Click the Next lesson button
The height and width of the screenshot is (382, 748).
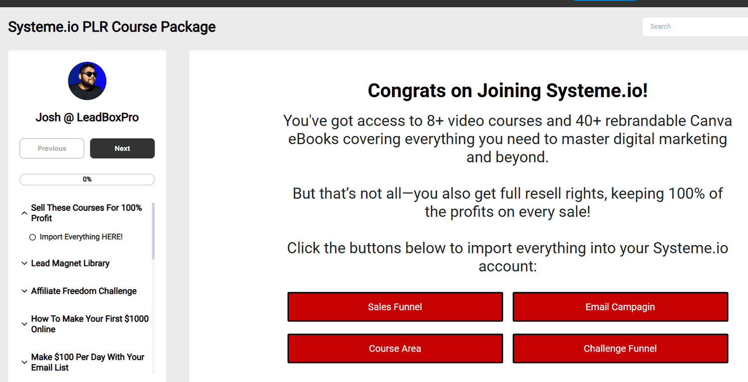tap(122, 148)
